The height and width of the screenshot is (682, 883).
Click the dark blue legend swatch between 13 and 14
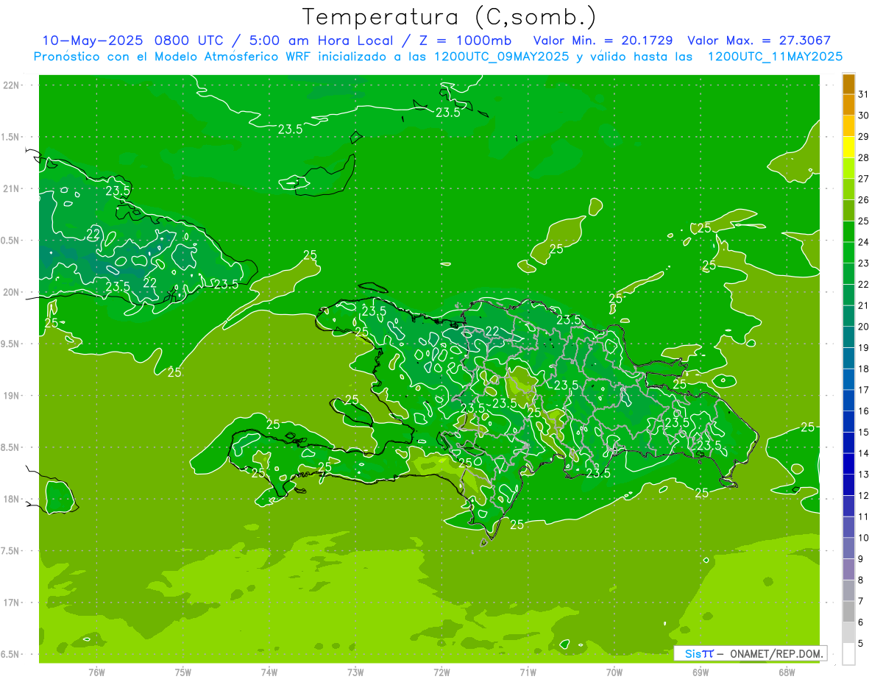click(848, 463)
